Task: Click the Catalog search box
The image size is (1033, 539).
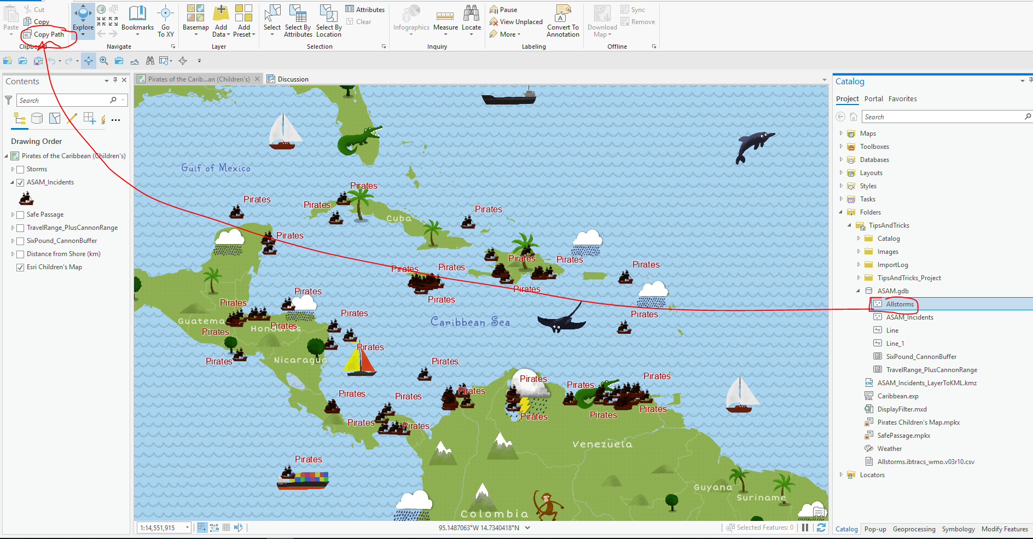Action: (947, 117)
